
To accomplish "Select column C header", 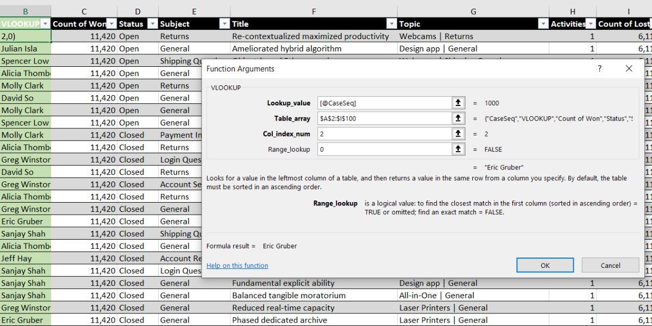I will coord(84,11).
